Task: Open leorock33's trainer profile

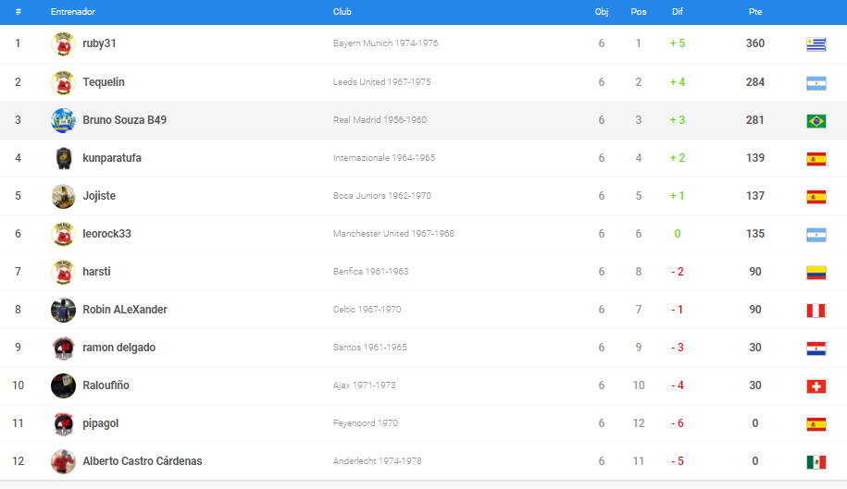Action: click(106, 234)
